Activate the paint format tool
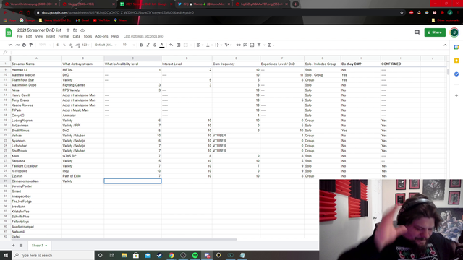This screenshot has width=463, height=260. click(x=31, y=45)
